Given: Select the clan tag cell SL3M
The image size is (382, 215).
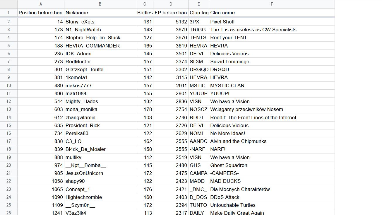Looking at the screenshot, I should tap(199, 62).
